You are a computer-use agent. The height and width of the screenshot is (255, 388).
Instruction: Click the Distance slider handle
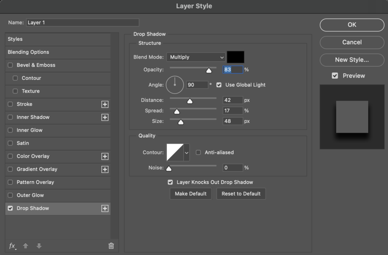click(190, 101)
